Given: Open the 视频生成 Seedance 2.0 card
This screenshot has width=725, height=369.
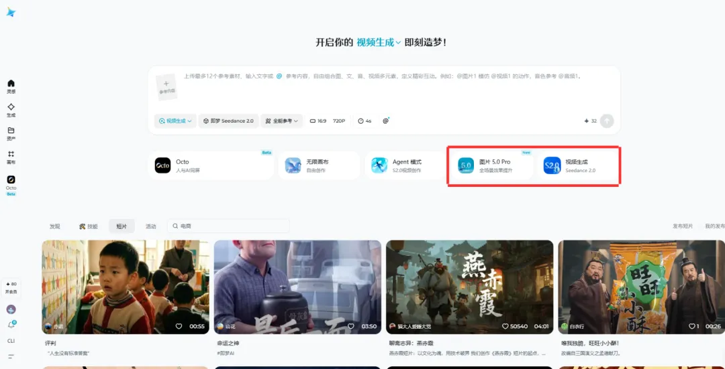Looking at the screenshot, I should pyautogui.click(x=579, y=165).
